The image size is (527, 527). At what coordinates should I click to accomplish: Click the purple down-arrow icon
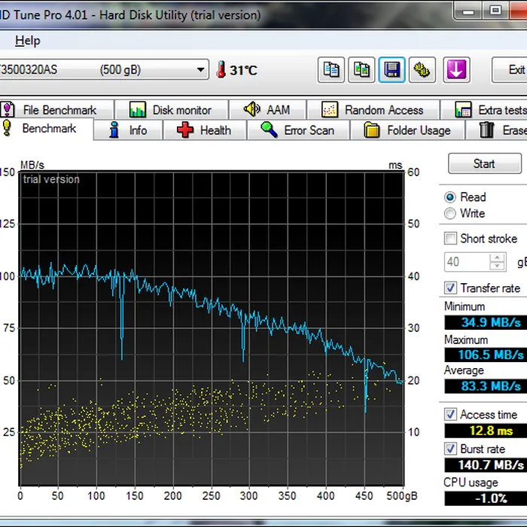click(456, 70)
